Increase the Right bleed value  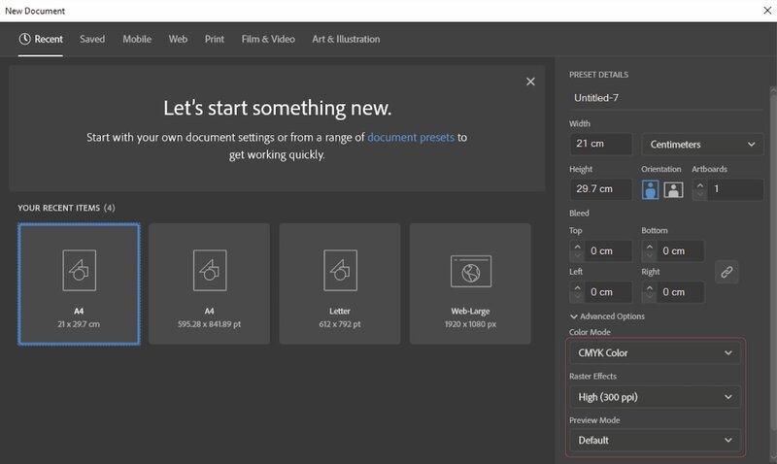tap(650, 287)
